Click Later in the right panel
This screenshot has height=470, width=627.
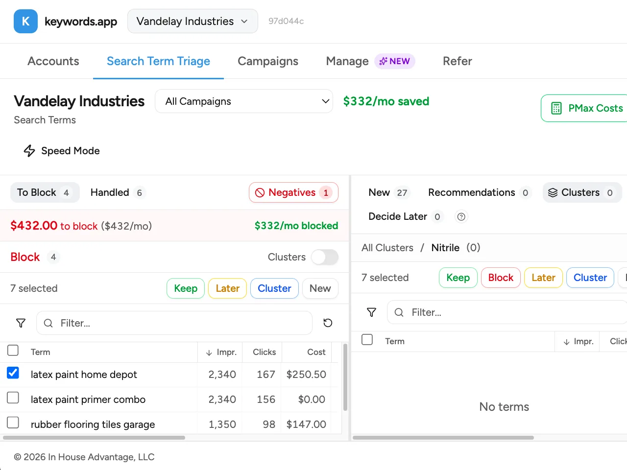[543, 278]
